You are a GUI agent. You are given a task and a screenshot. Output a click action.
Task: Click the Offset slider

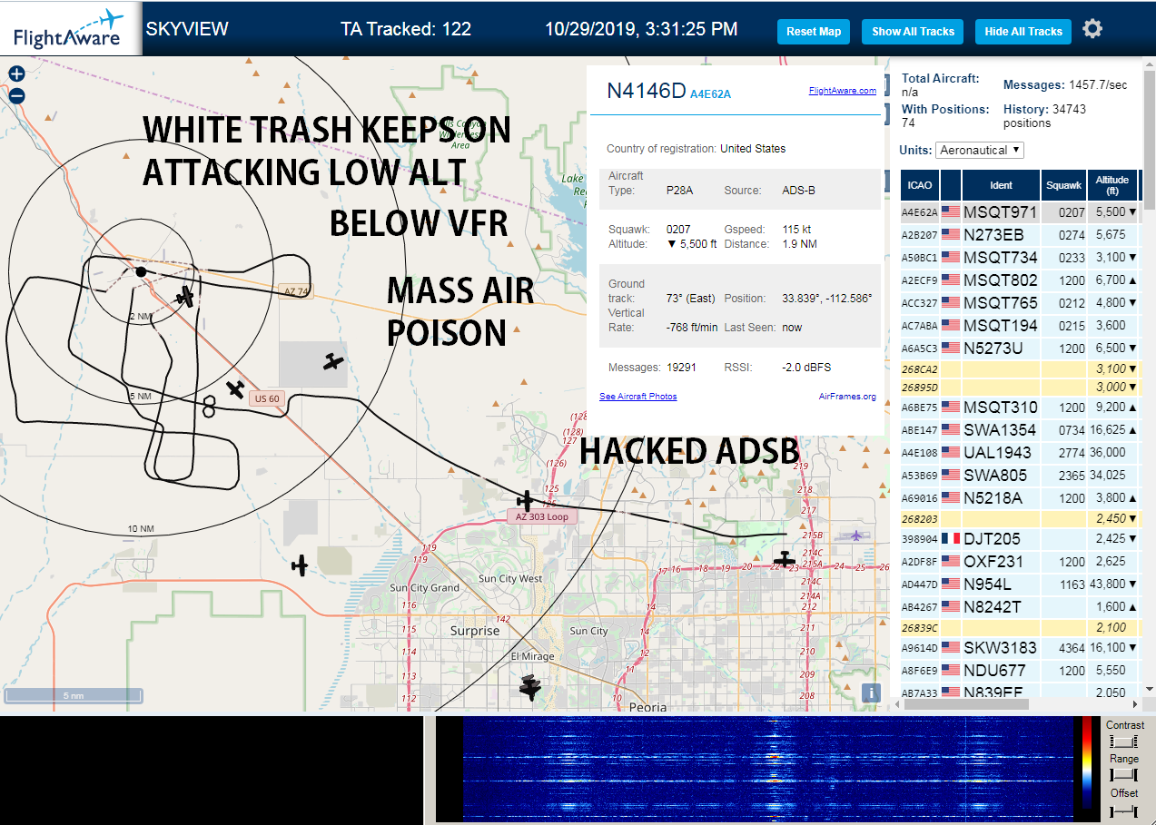point(1124,810)
